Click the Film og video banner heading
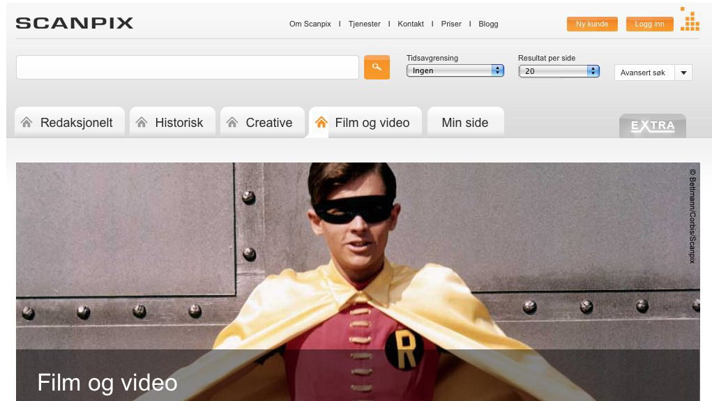Screen dimensions: 712x401 (107, 382)
